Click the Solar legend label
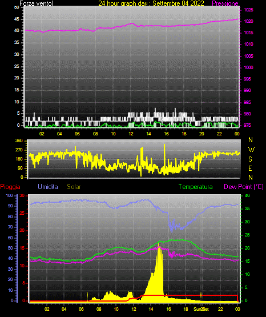266x317 pixels. pyautogui.click(x=74, y=187)
